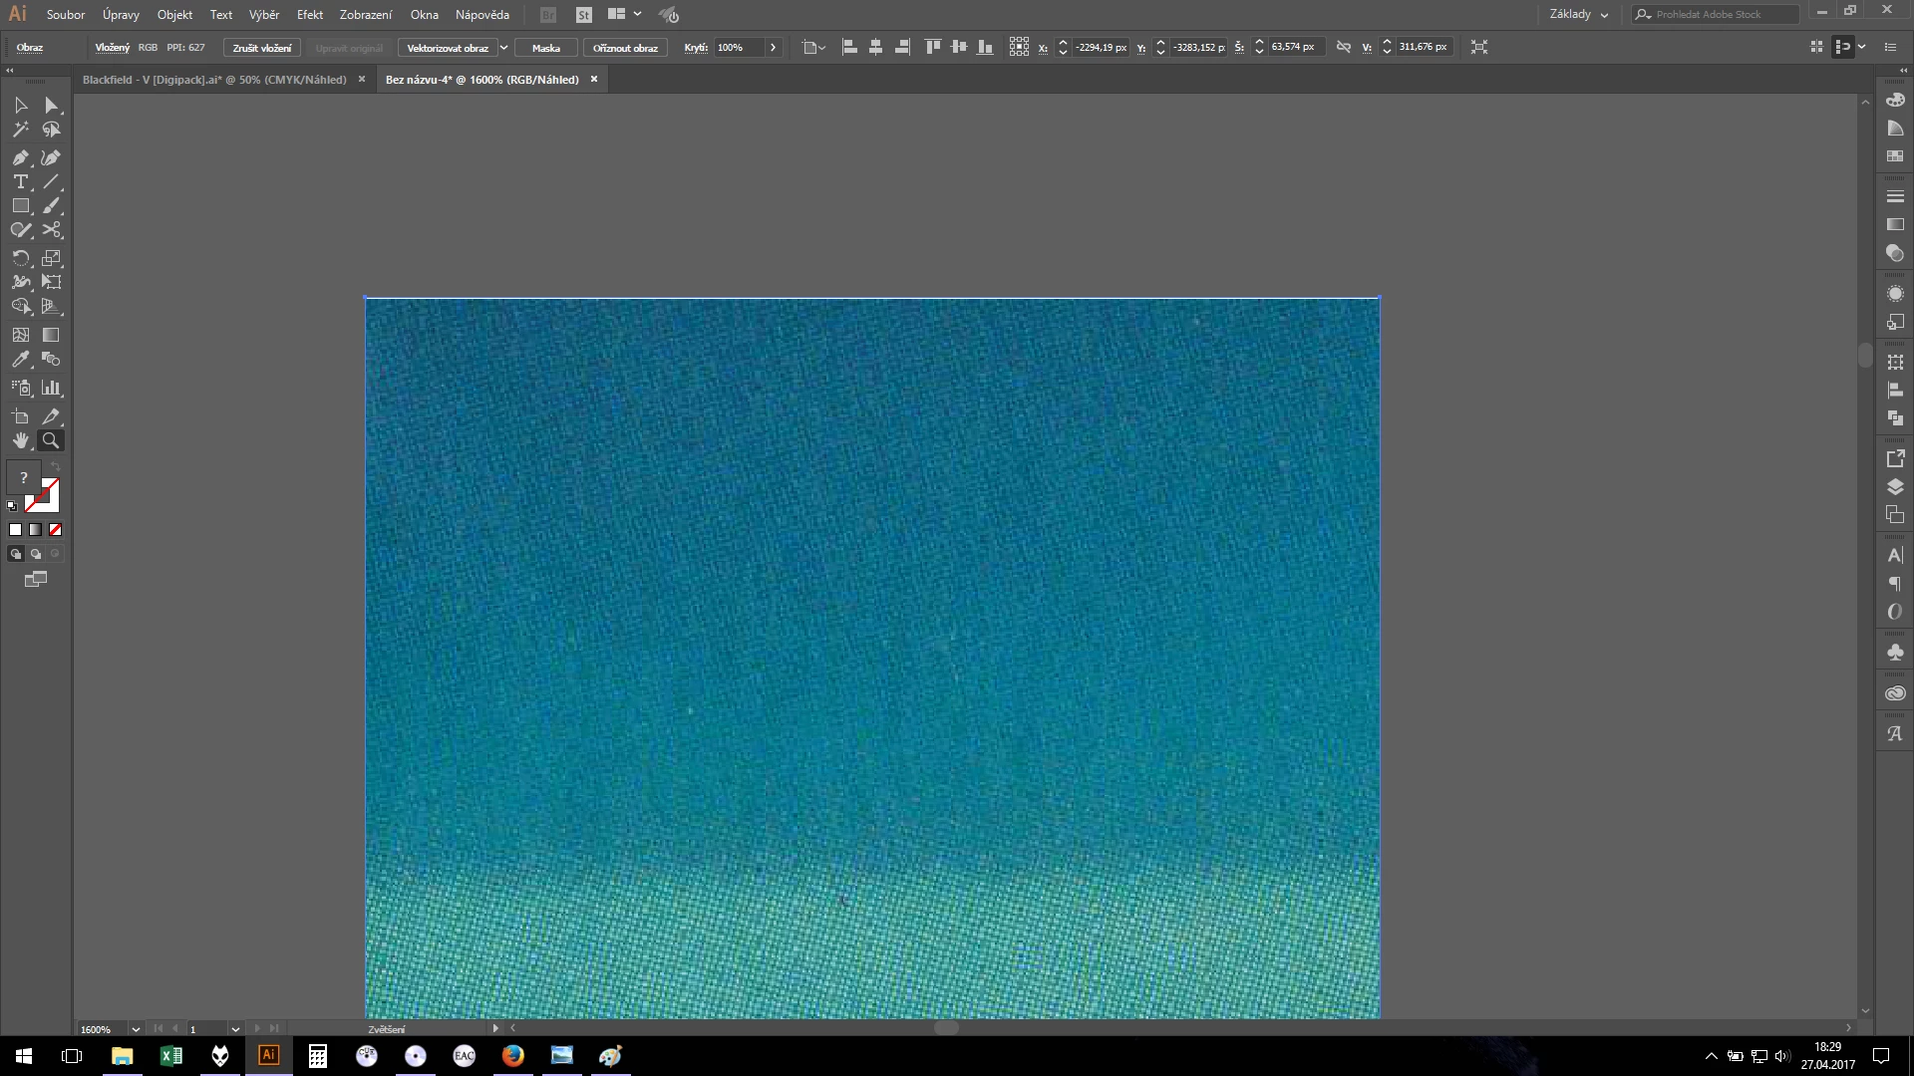Open the Layers panel icon
Screen dimensions: 1914x1076
tap(1895, 486)
